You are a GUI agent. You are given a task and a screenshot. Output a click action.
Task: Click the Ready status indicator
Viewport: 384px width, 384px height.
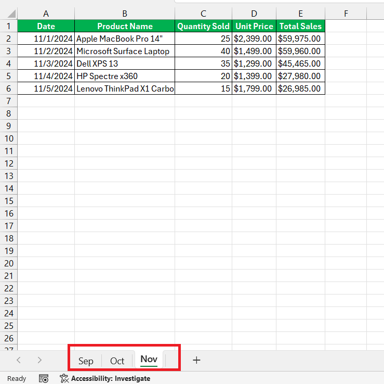[17, 379]
